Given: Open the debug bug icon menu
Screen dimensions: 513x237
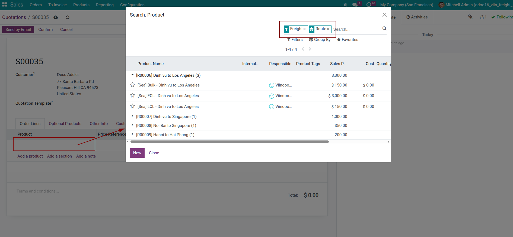Looking at the screenshot, I should pyautogui.click(x=345, y=5).
